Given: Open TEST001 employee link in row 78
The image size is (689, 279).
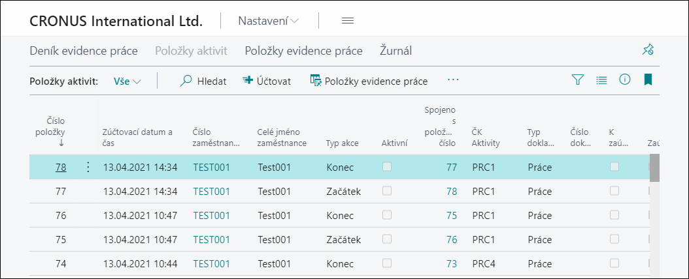Looking at the screenshot, I should [211, 167].
